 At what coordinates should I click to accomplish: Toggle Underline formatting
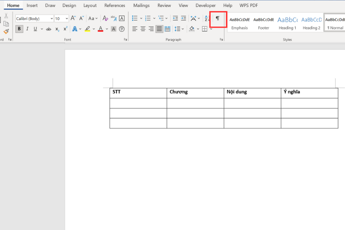tap(35, 29)
